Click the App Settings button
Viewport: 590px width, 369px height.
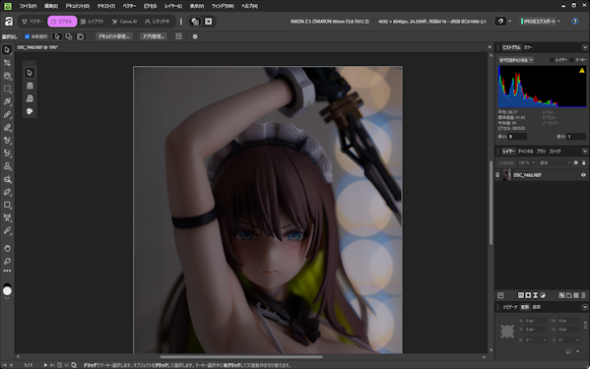click(153, 36)
